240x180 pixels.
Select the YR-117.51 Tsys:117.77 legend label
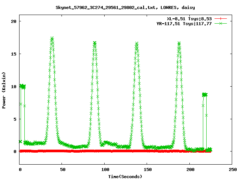(x=184, y=24)
